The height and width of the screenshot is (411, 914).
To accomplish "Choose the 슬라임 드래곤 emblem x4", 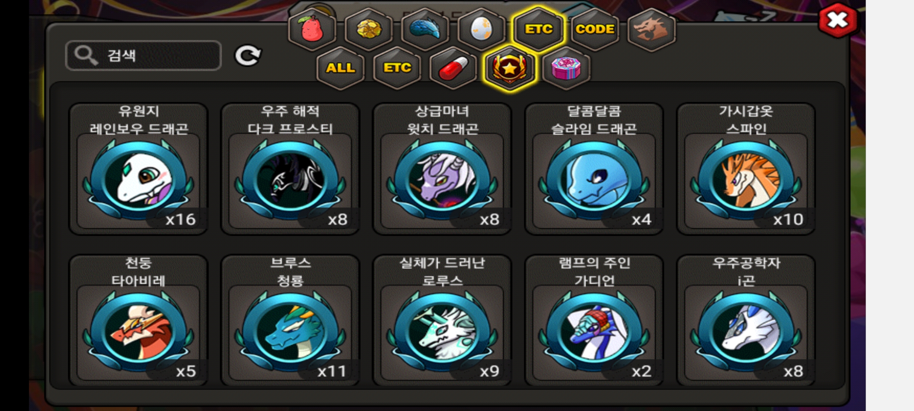I will tap(594, 169).
